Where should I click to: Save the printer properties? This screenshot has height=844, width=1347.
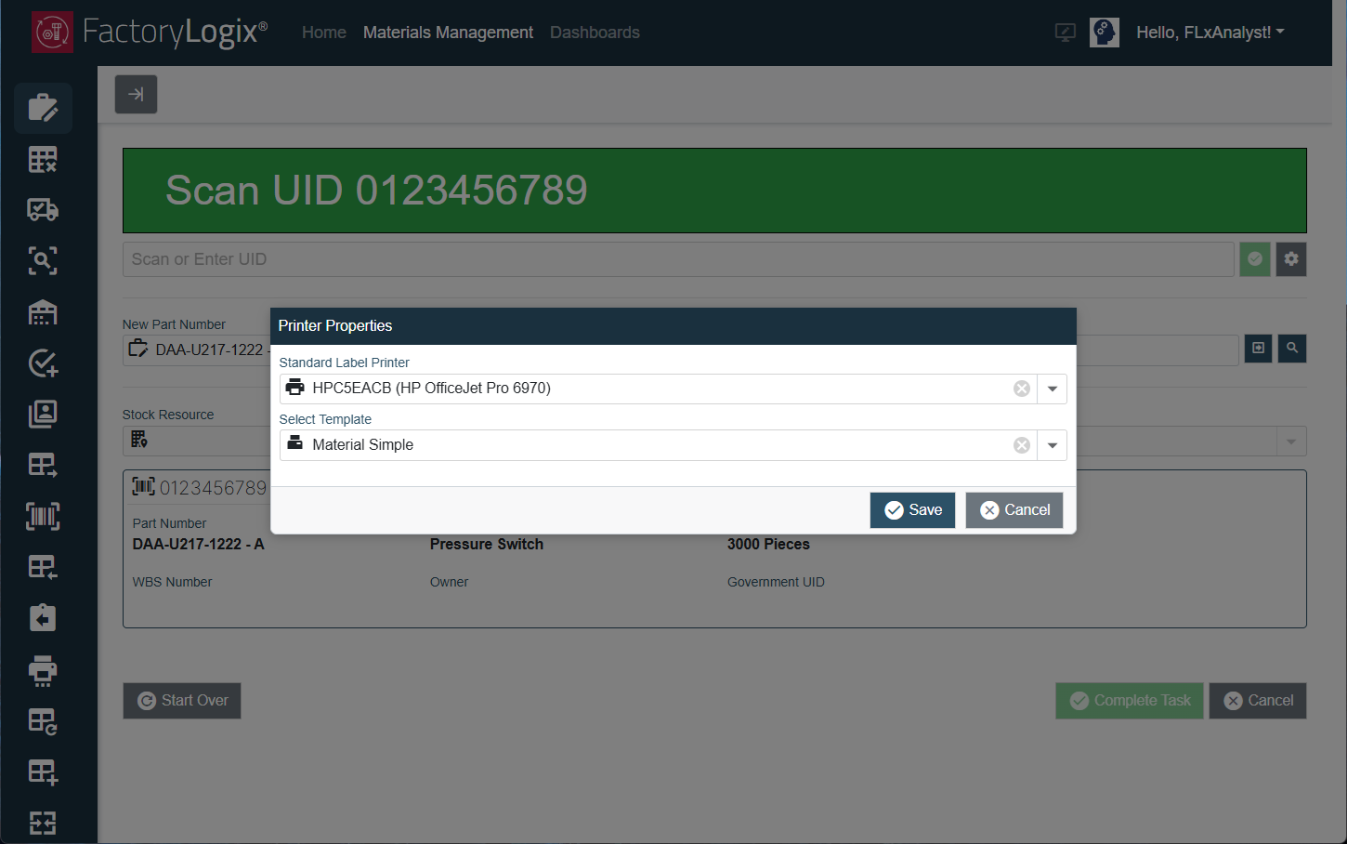point(912,510)
